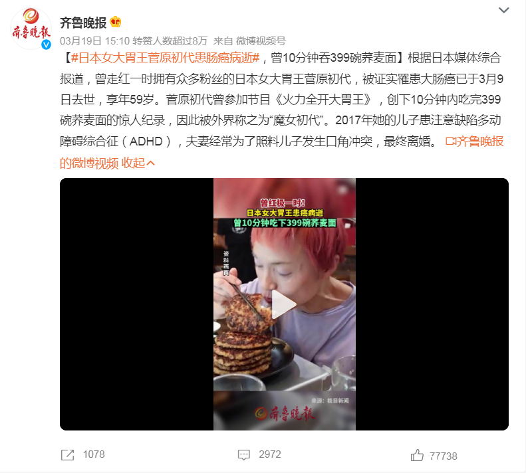Click the 齐鲁晚报 watermark logo in video
526x473 pixels.
(285, 414)
